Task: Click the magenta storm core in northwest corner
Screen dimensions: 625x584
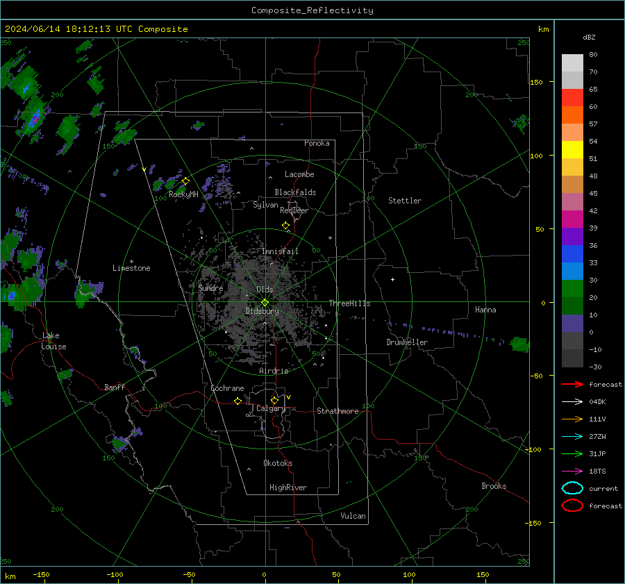Action: pyautogui.click(x=35, y=118)
